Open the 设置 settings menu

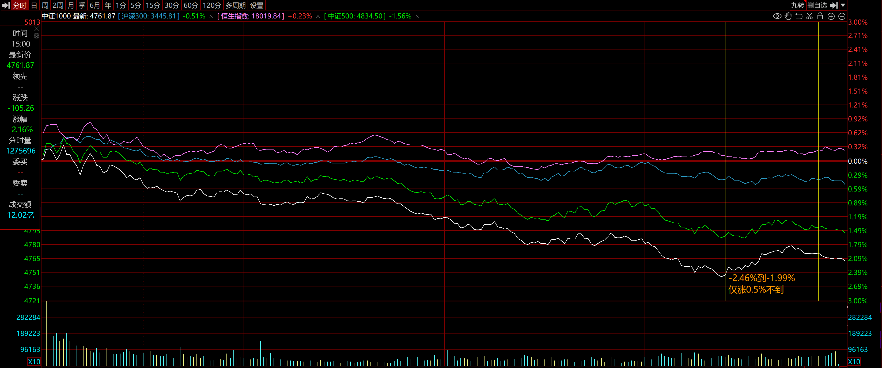tap(256, 5)
